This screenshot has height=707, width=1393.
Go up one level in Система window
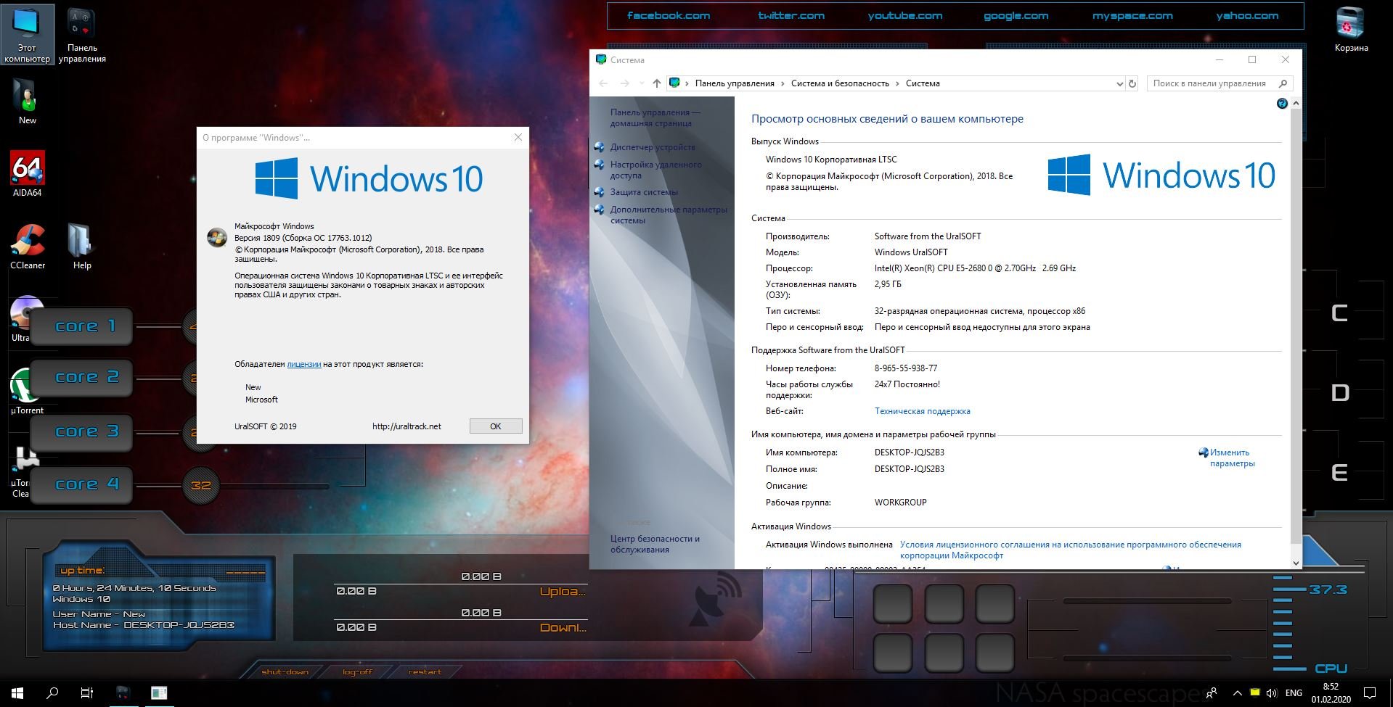point(657,83)
